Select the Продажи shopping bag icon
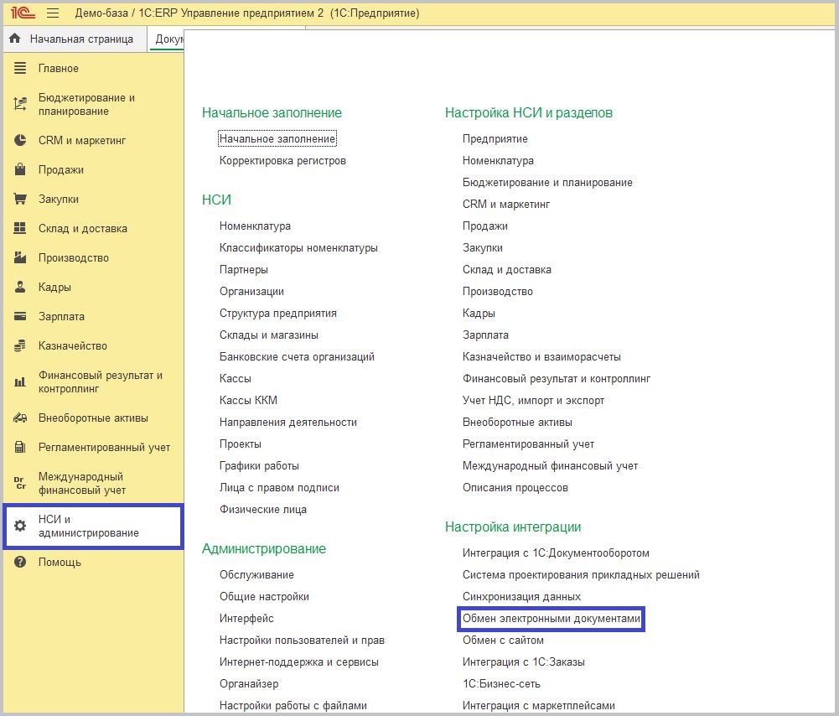The width and height of the screenshot is (839, 716). tap(21, 170)
